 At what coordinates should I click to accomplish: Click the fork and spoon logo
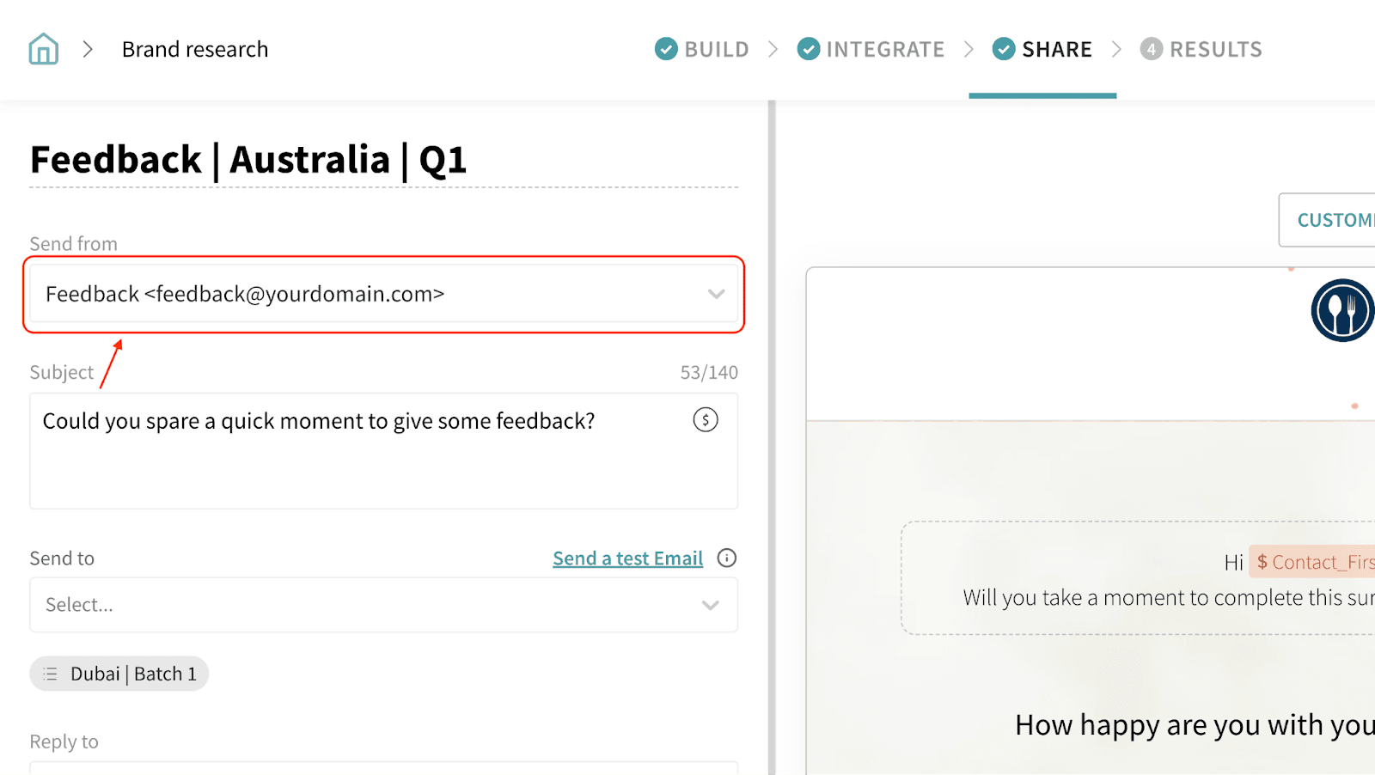point(1342,310)
